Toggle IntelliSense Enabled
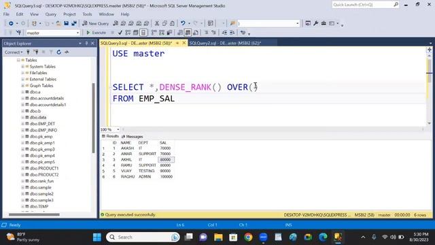Image resolution: width=435 pixels, height=245 pixels. click(x=143, y=33)
